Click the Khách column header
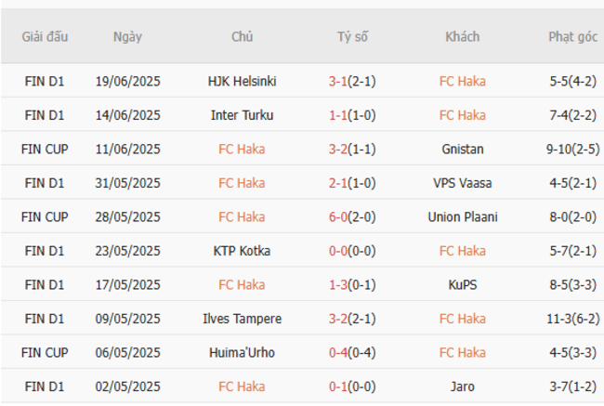 click(462, 37)
